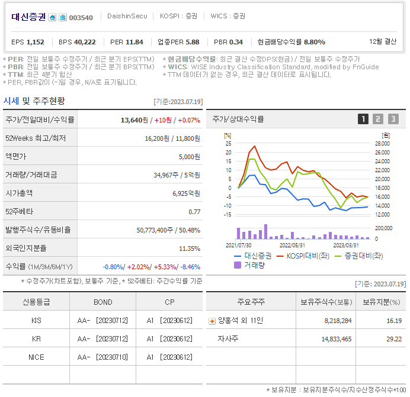Image resolution: width=410 pixels, height=397 pixels.
Task: Click the 1Y return -8.46%
Action: (x=190, y=267)
